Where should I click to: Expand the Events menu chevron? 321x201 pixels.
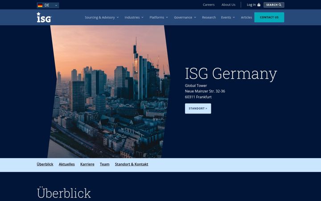(234, 17)
